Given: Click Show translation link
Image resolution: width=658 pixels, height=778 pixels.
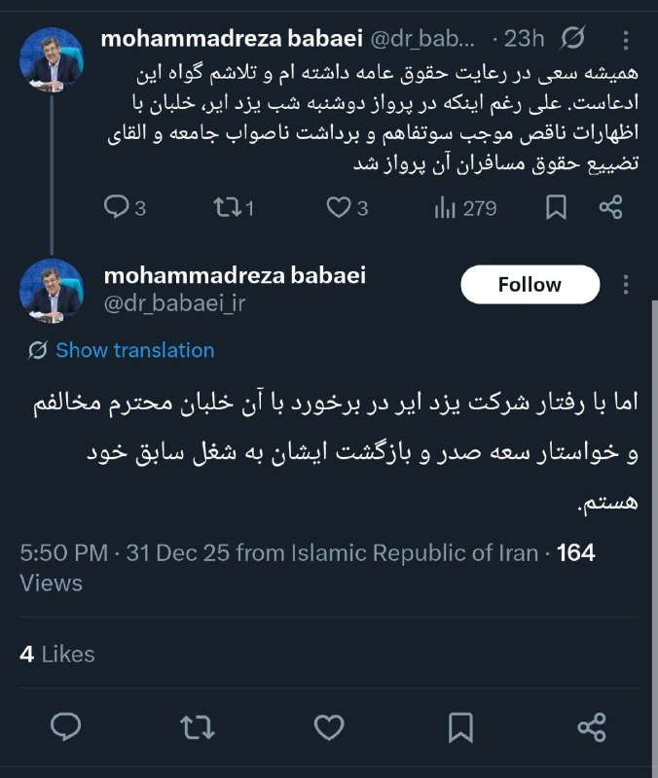Looking at the screenshot, I should 134,350.
